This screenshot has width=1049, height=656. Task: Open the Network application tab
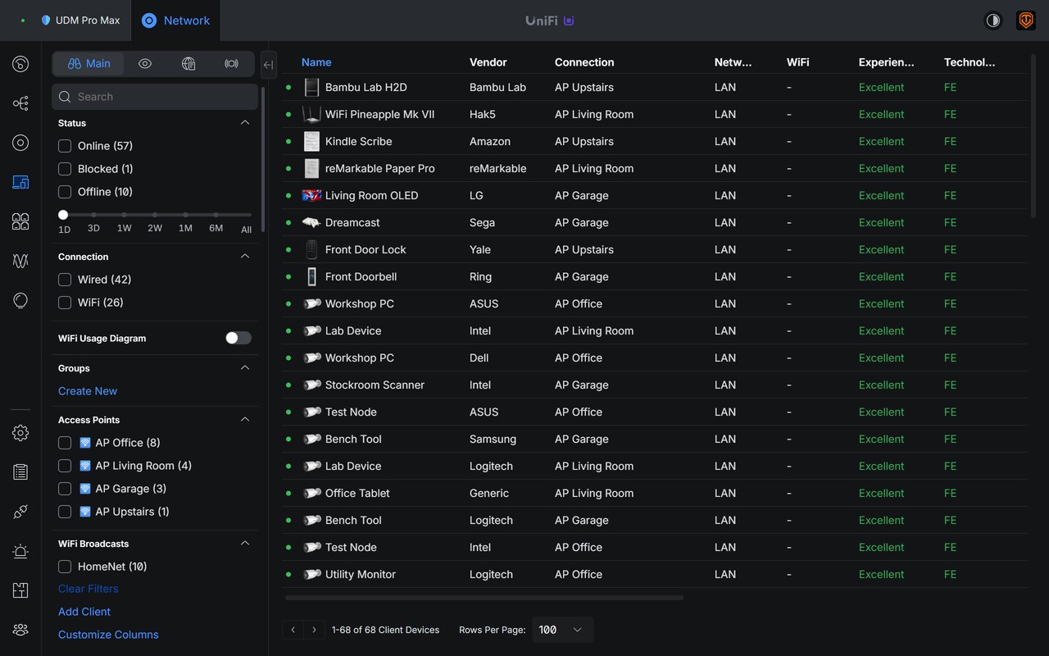(x=175, y=20)
